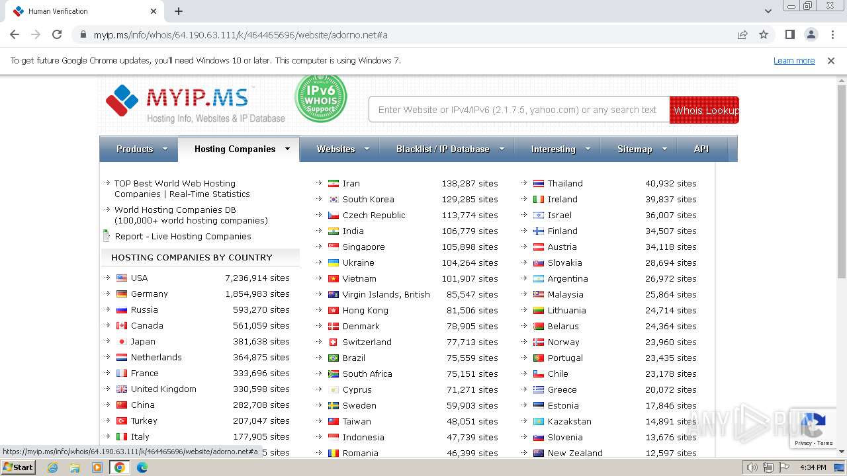The width and height of the screenshot is (847, 476).
Task: Click the volume icon in system tray
Action: [x=752, y=467]
